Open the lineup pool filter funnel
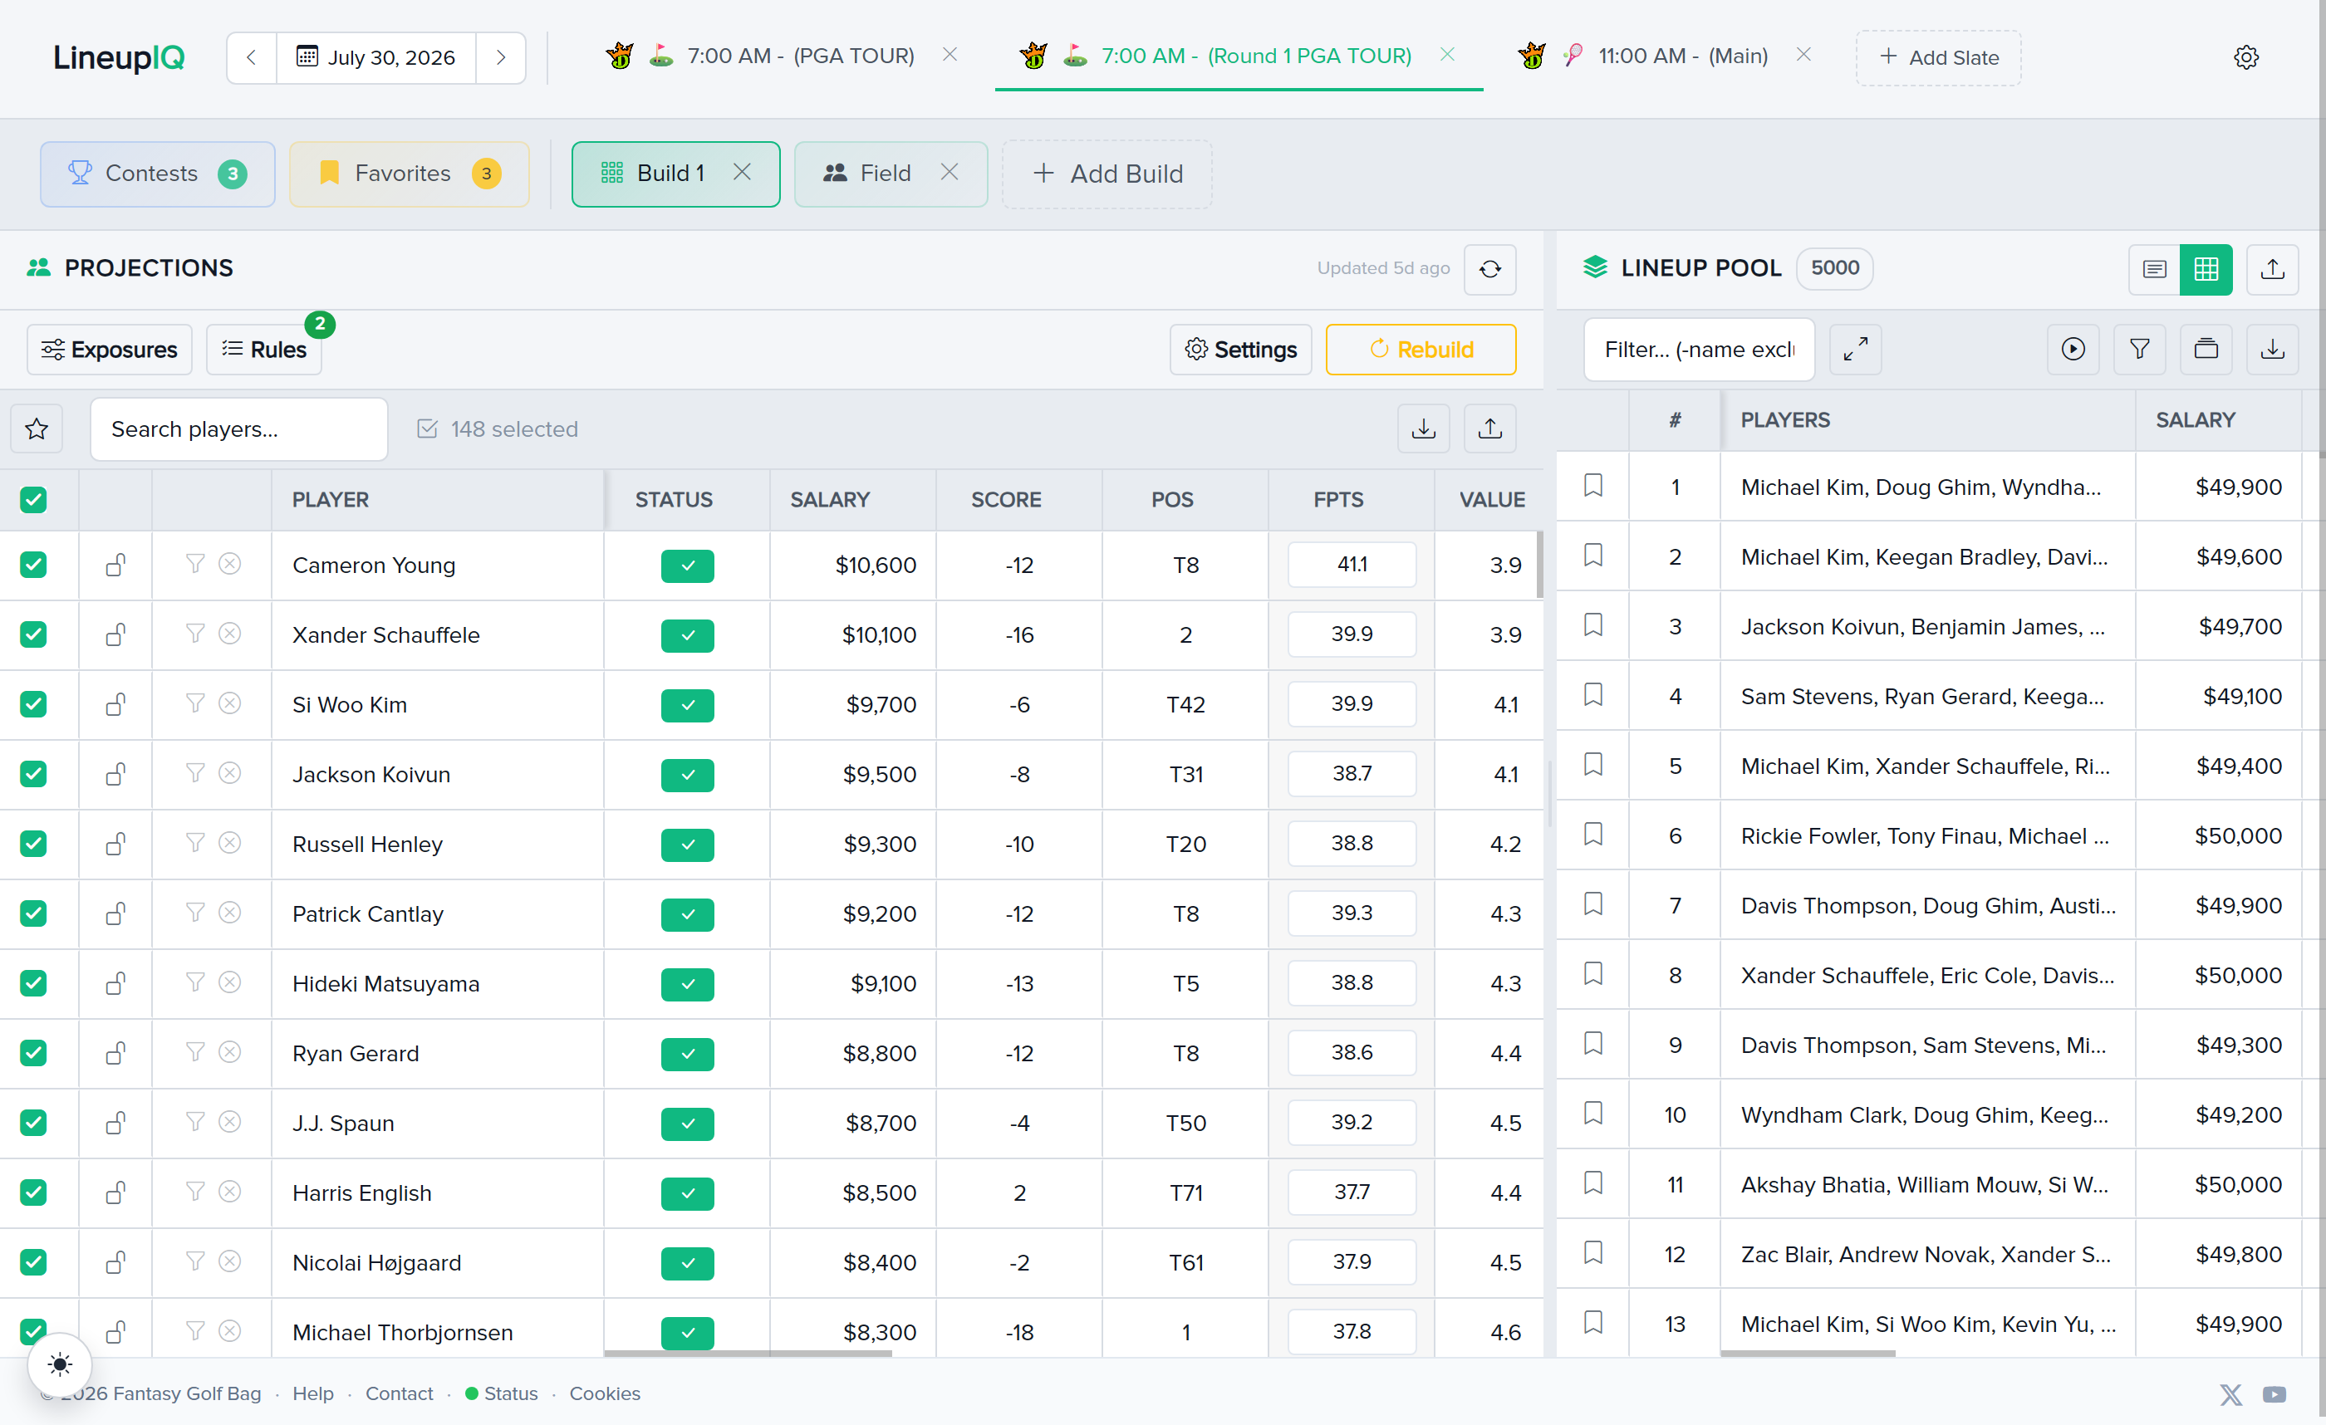The width and height of the screenshot is (2326, 1425). 2140,349
